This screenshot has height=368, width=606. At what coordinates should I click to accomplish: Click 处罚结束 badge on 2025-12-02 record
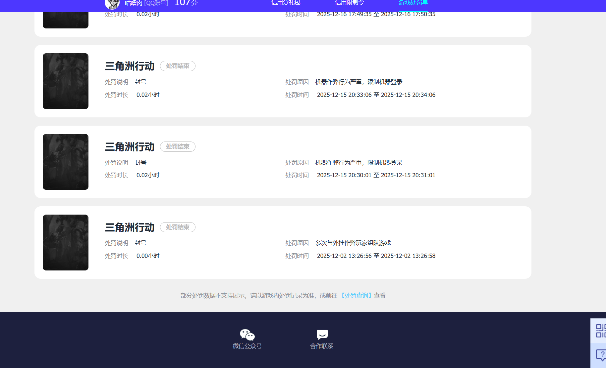178,227
